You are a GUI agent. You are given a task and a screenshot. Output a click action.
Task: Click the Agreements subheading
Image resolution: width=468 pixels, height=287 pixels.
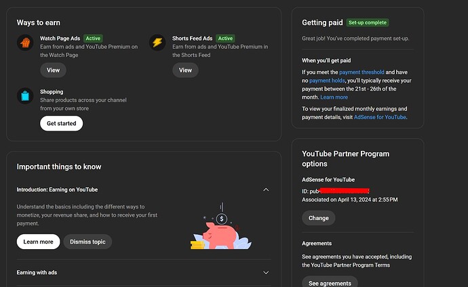[x=317, y=243]
